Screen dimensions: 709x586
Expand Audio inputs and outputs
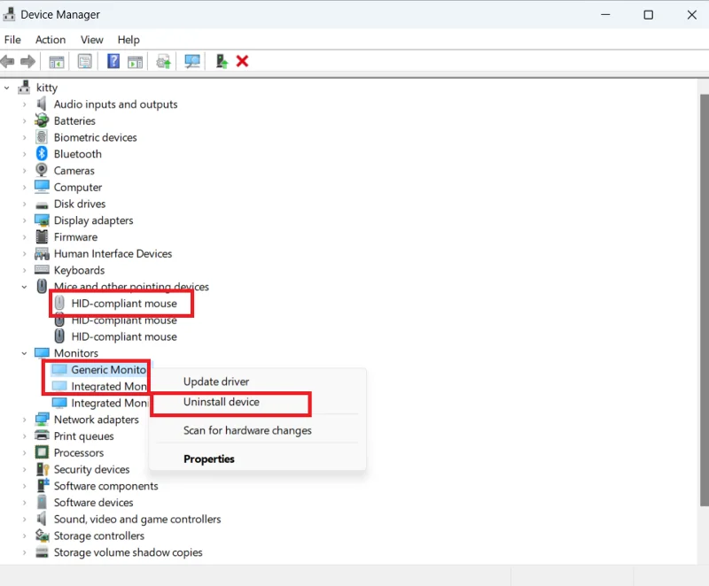tap(25, 104)
